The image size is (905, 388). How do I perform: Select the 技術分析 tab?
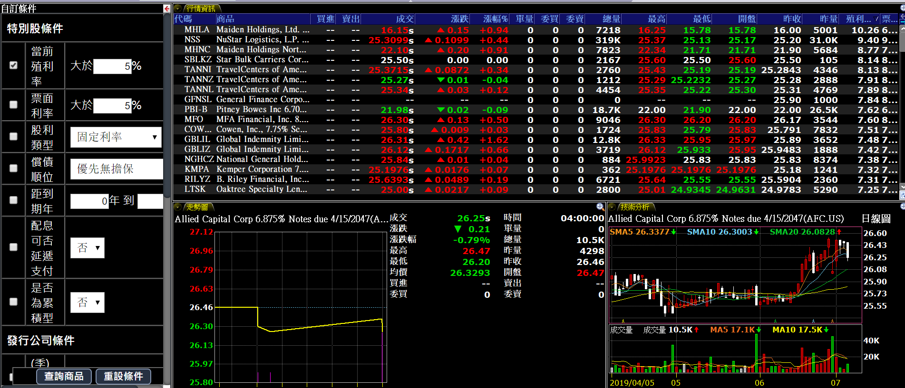(634, 207)
